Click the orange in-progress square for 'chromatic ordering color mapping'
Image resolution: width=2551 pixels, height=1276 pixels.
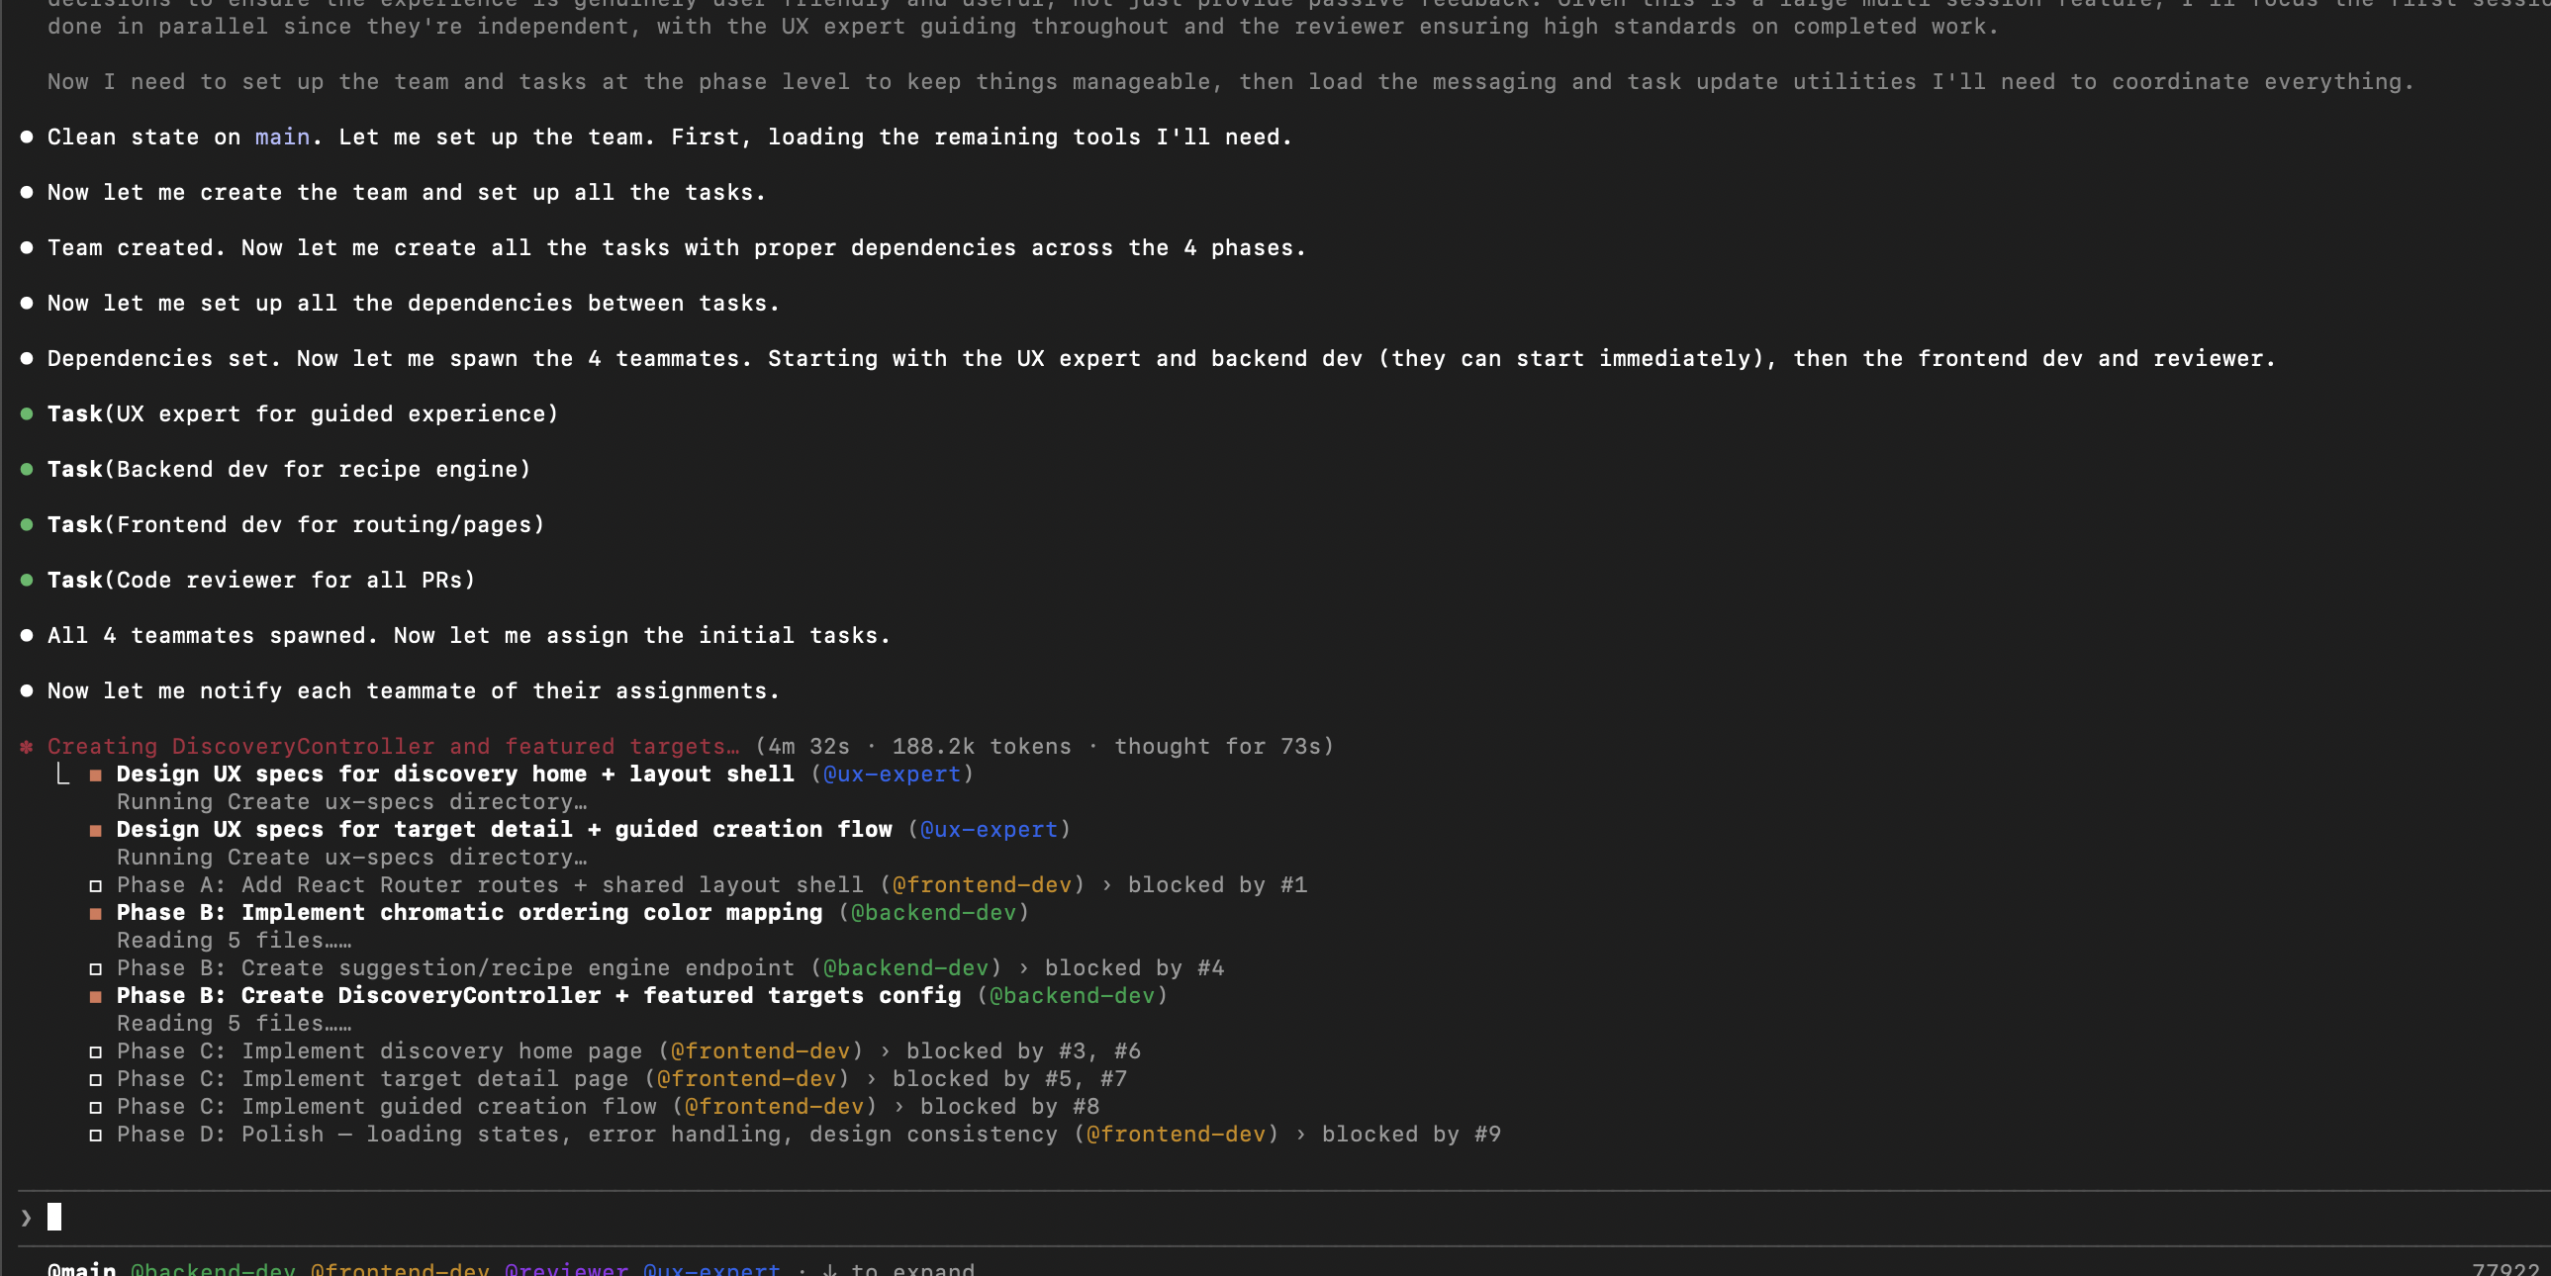tap(96, 914)
